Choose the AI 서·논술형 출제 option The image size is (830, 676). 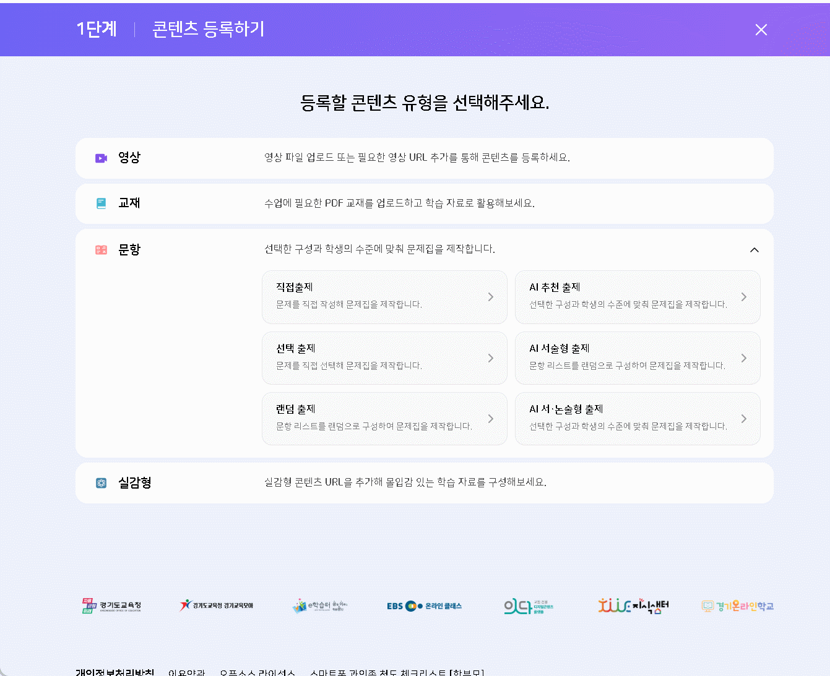[x=637, y=418]
